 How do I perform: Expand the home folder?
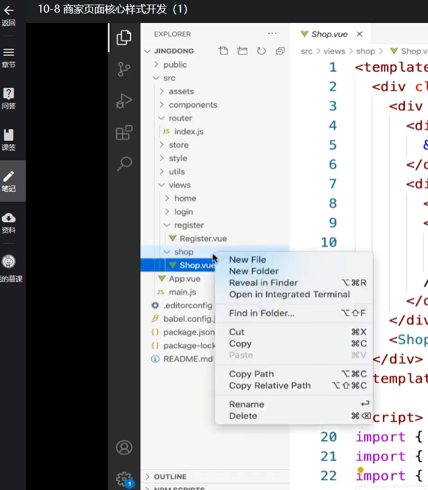[185, 199]
